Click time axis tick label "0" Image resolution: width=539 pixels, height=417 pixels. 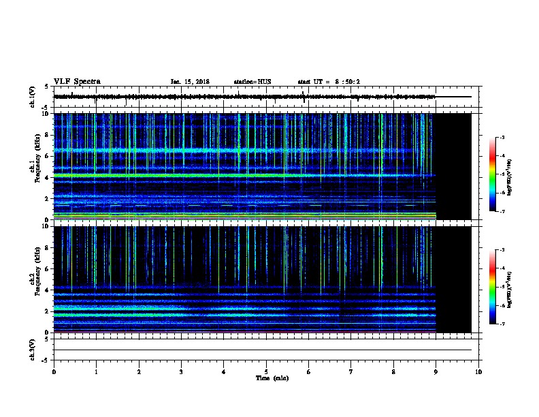[x=54, y=371]
